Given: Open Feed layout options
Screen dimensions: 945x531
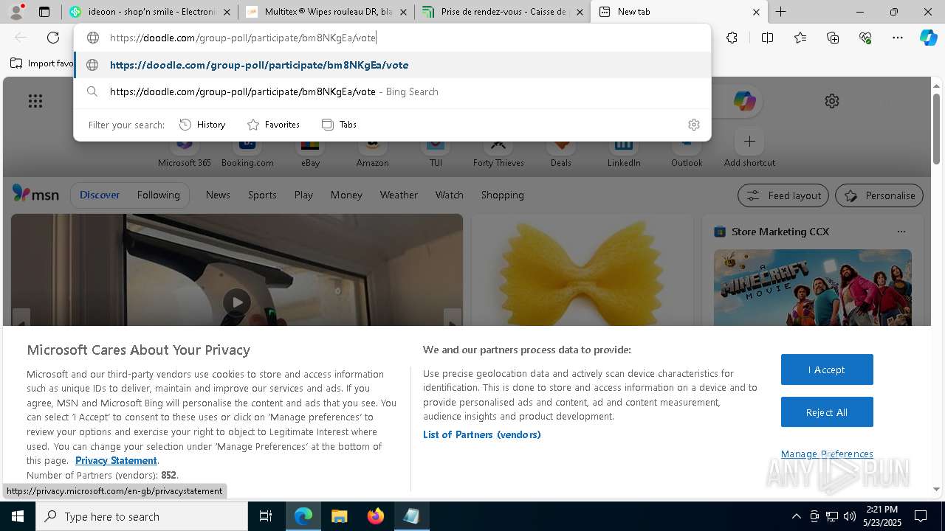Looking at the screenshot, I should (x=783, y=195).
